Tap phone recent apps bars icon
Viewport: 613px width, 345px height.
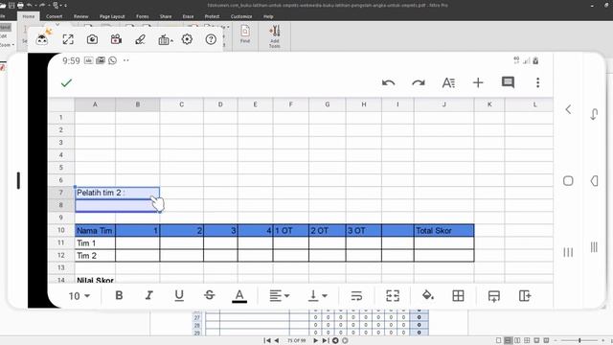[x=568, y=252]
